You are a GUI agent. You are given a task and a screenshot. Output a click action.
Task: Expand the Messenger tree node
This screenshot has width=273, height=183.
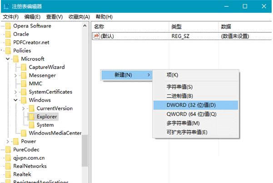click(15, 75)
